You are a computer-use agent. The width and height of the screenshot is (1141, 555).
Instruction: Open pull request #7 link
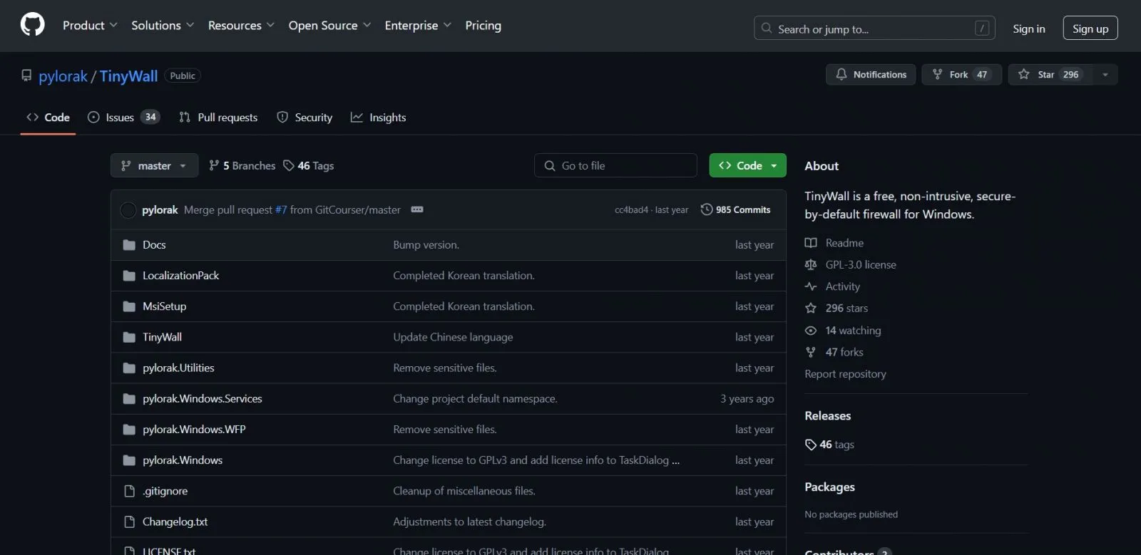coord(281,210)
